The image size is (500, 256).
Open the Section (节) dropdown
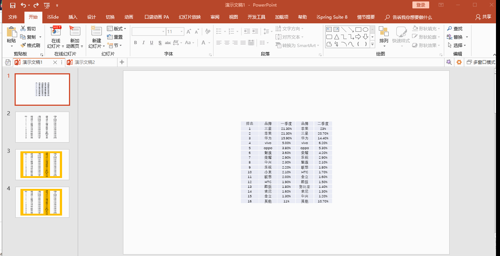(x=115, y=45)
